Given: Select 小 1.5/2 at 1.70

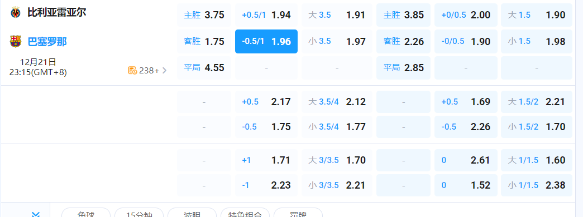Looking at the screenshot, I should pos(537,127).
